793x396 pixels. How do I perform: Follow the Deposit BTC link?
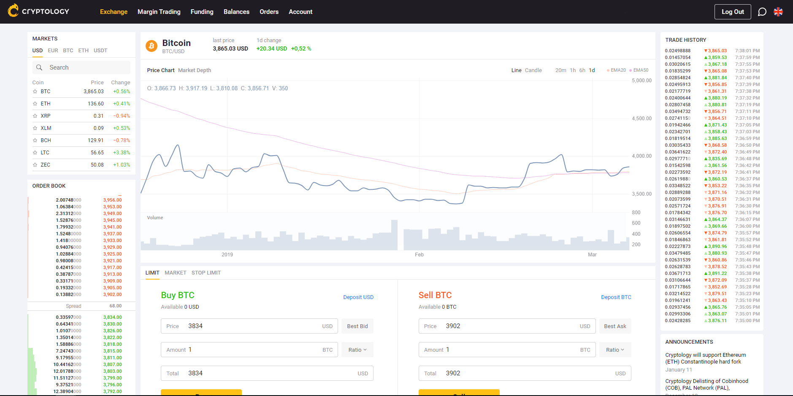[x=616, y=297]
